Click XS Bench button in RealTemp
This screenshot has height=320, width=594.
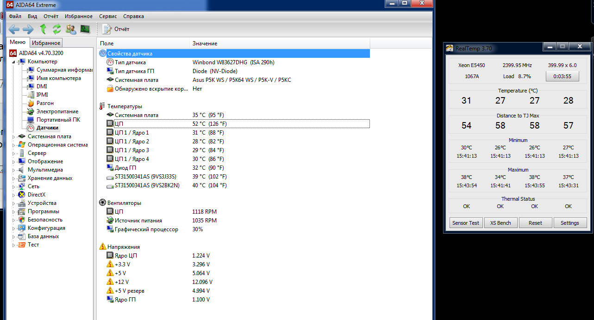[x=500, y=223]
